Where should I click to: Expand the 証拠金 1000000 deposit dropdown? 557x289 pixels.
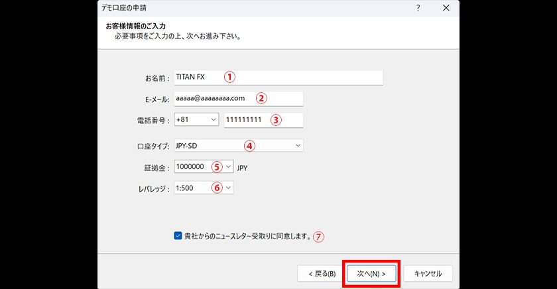click(x=204, y=166)
